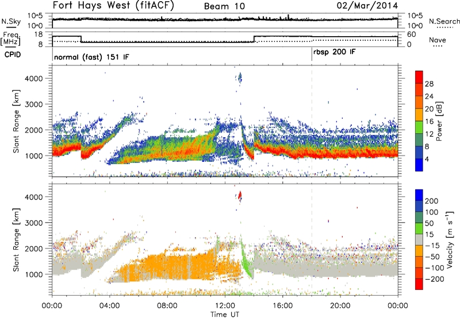Click the velocity panel 'Slant Range [km]' label
Image resolution: width=460 pixels, height=318 pixels.
tap(16, 239)
